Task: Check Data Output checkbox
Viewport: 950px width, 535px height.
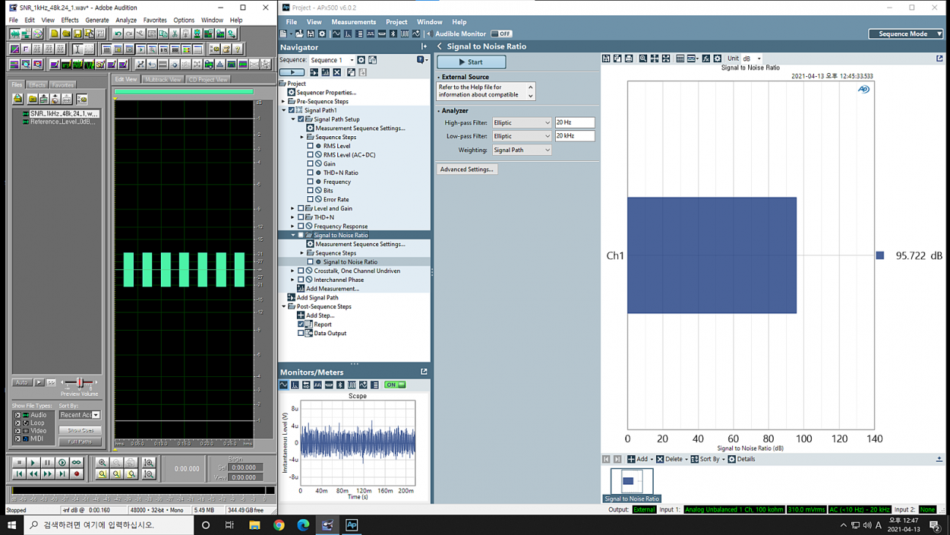Action: point(301,333)
